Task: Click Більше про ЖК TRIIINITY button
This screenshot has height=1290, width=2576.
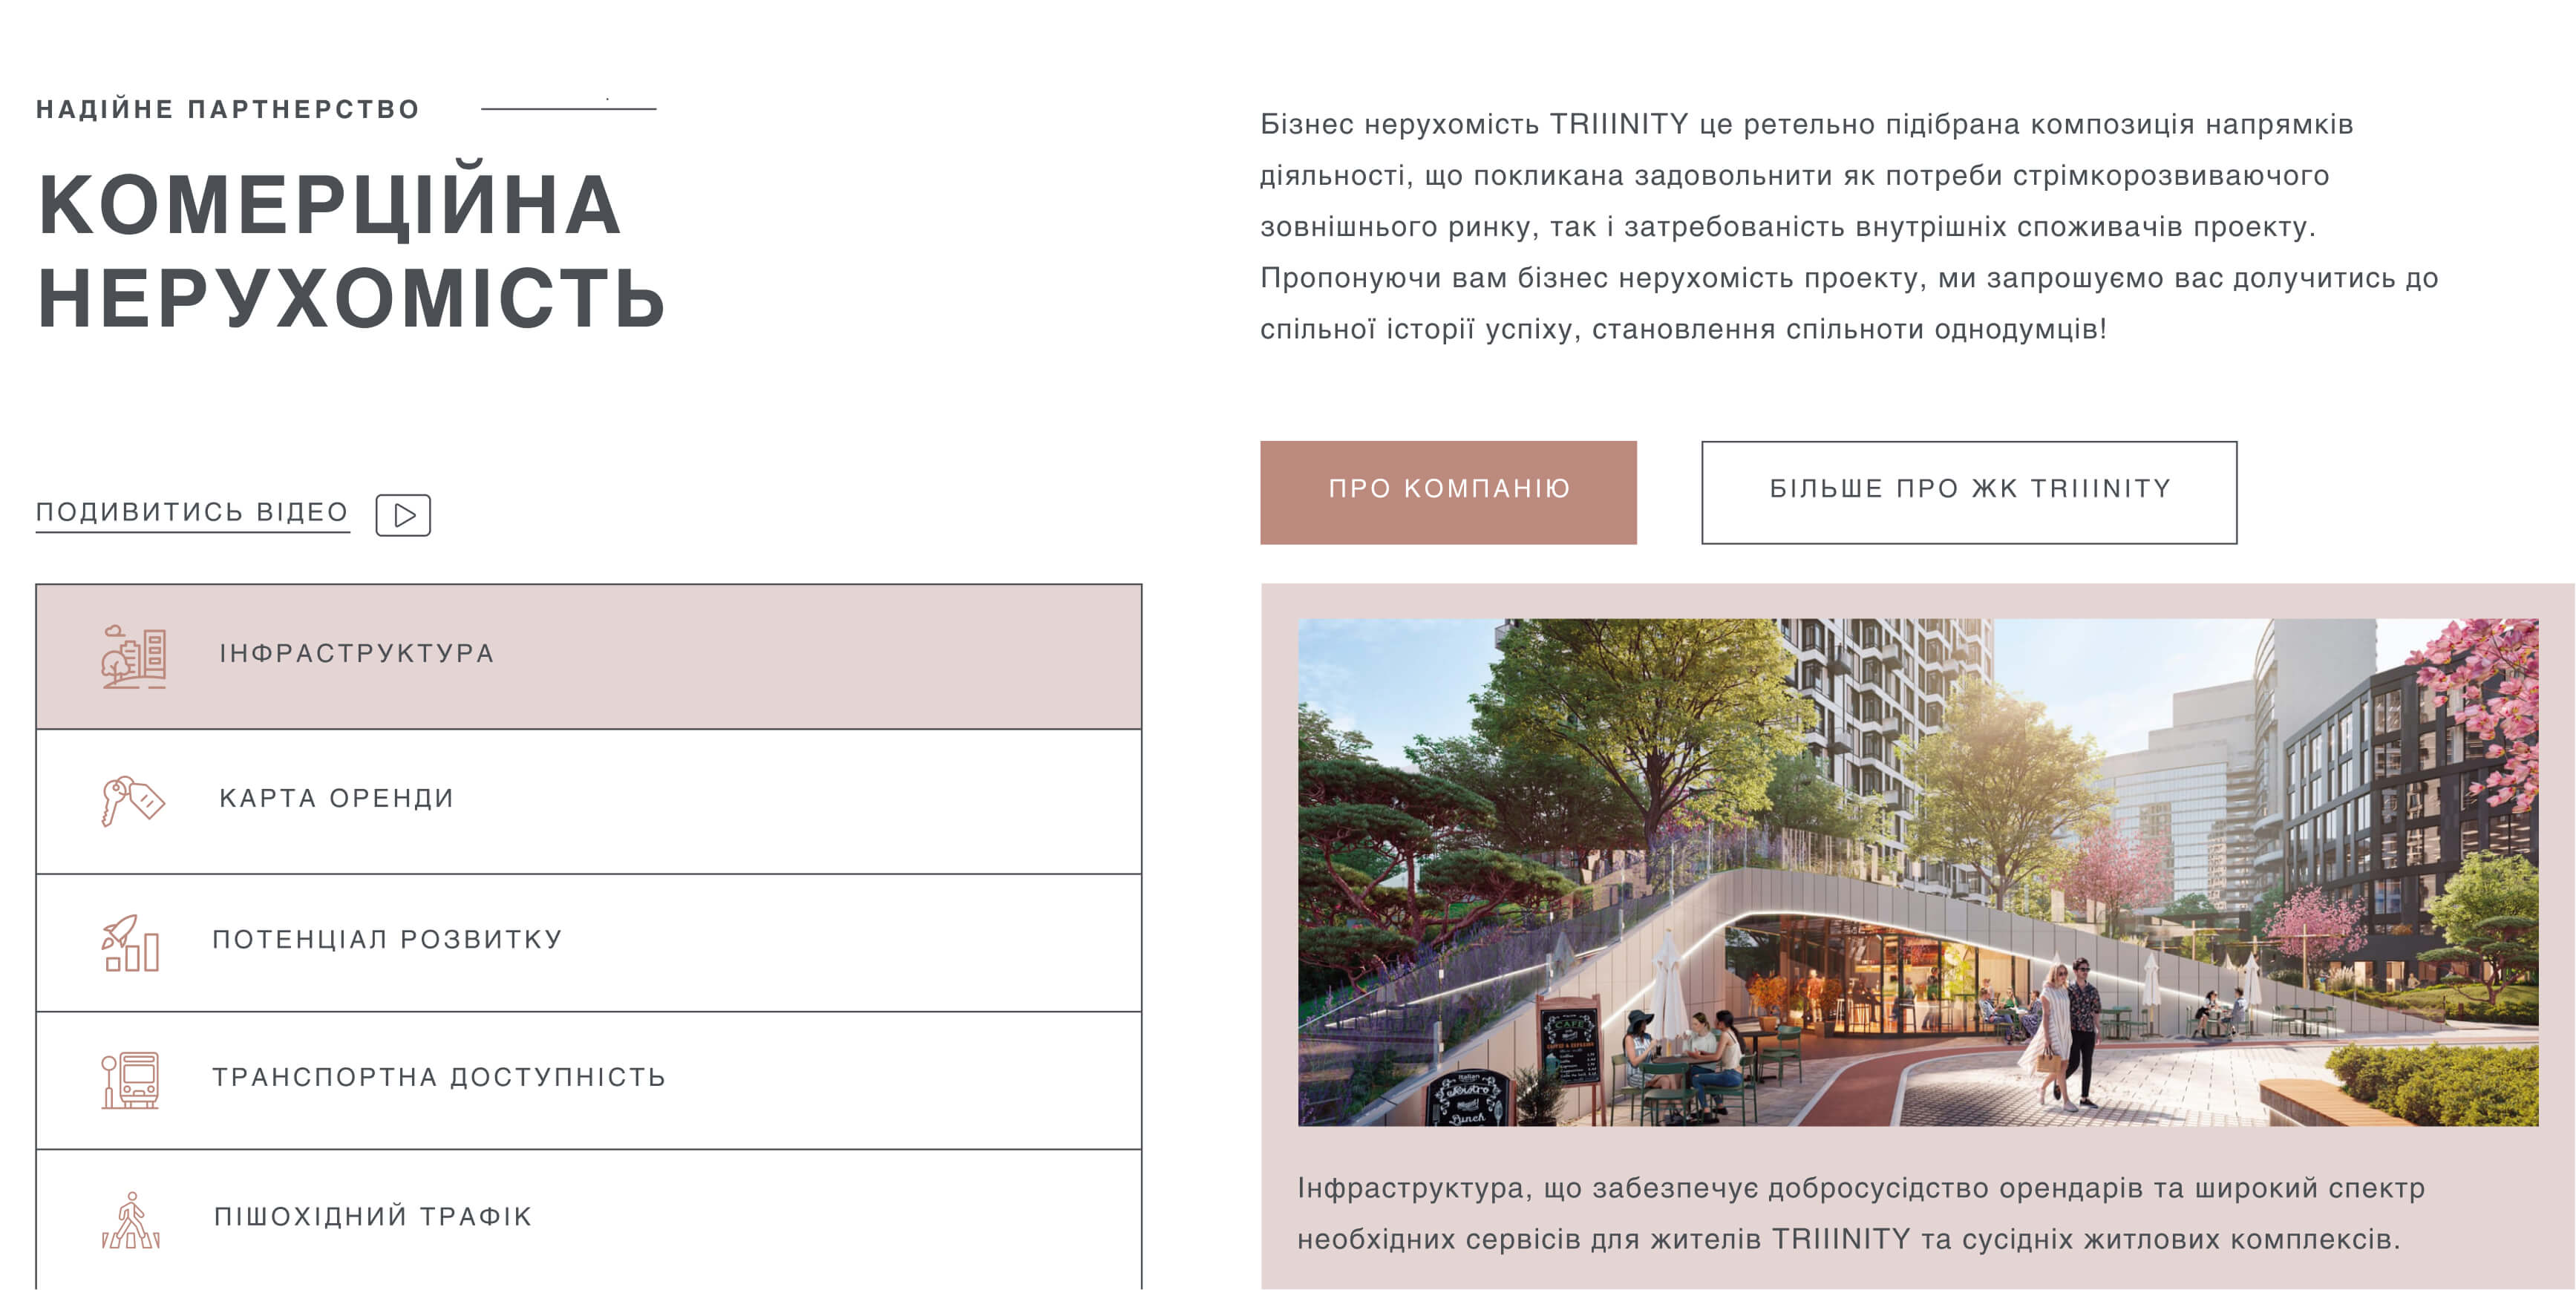Action: (1968, 492)
